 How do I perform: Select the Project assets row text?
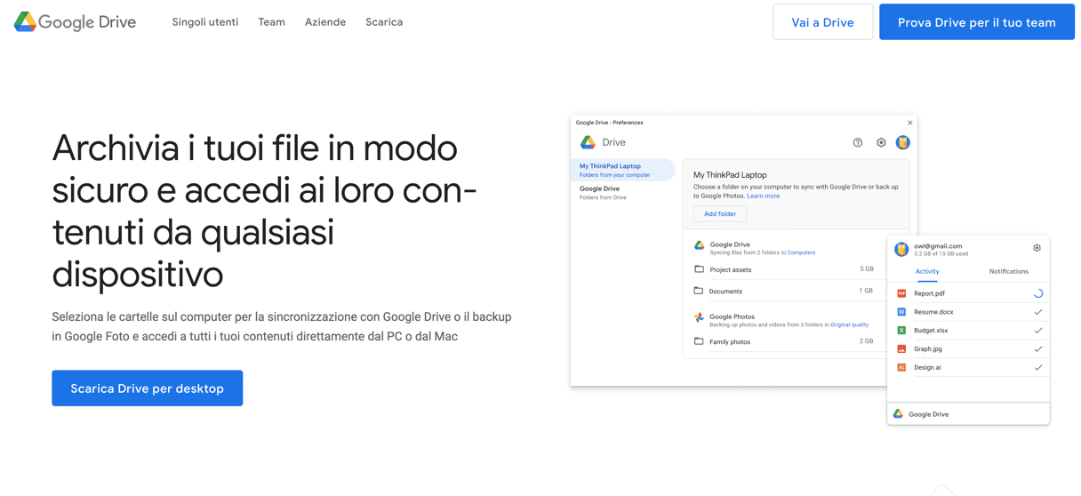point(731,269)
